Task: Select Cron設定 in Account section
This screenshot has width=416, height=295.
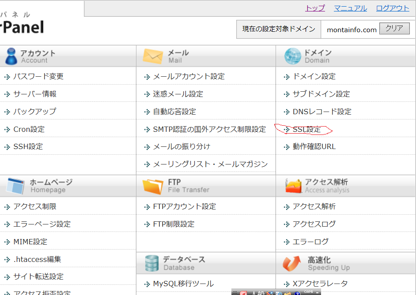Action: pyautogui.click(x=29, y=129)
